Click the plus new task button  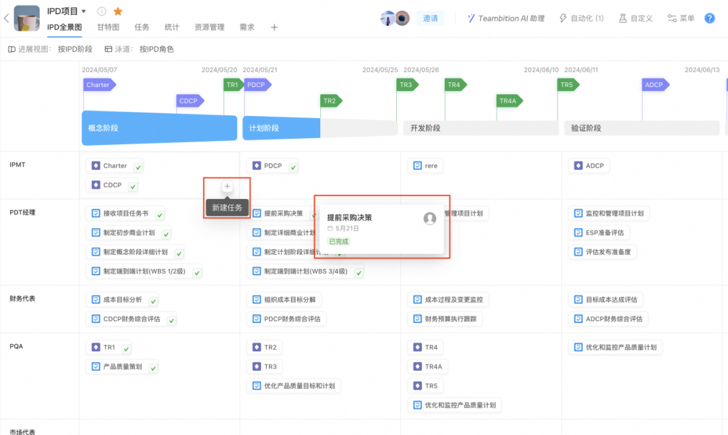point(227,186)
